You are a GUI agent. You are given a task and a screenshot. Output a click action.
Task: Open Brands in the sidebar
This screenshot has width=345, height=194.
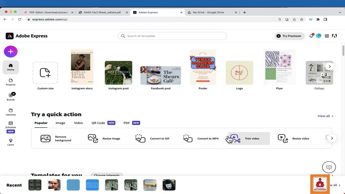point(11,97)
